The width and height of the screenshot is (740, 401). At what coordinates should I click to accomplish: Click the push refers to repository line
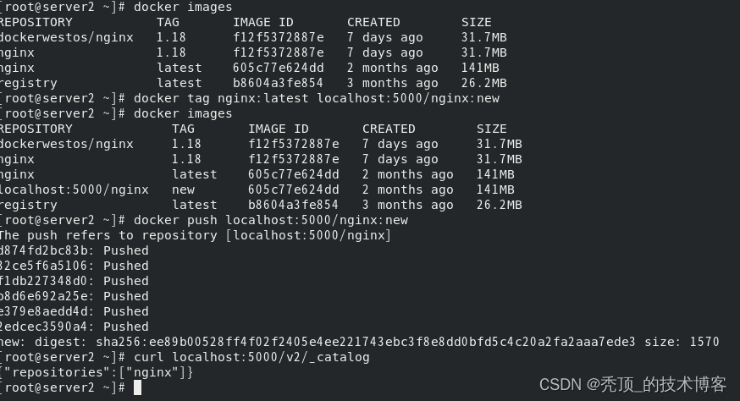(x=196, y=235)
